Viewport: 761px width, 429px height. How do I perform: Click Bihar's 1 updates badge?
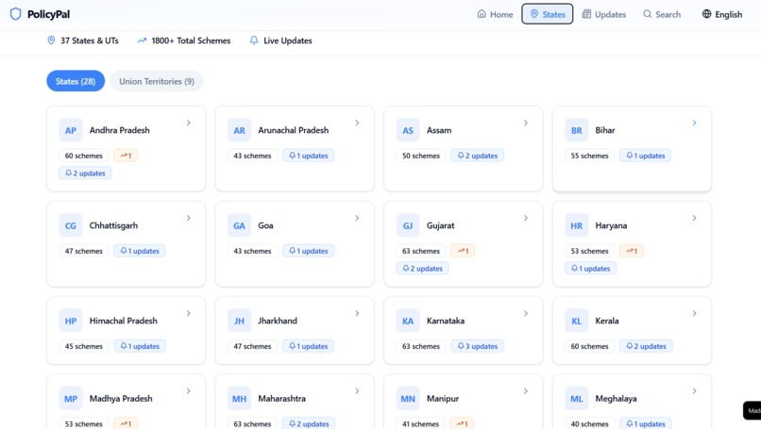645,156
